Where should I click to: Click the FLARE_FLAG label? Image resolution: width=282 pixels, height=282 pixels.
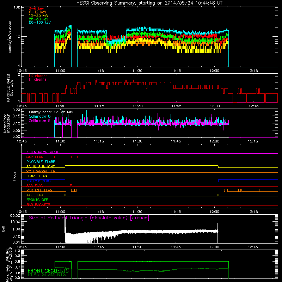(37, 176)
